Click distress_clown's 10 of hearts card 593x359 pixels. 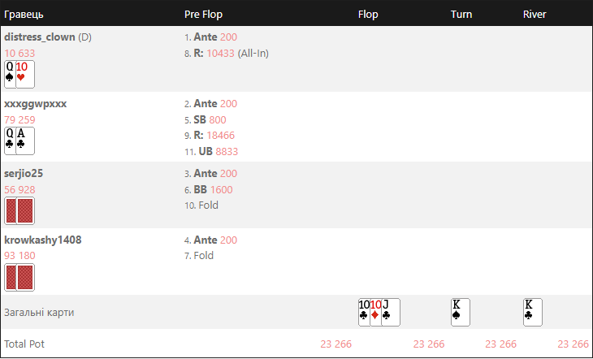pyautogui.click(x=25, y=74)
